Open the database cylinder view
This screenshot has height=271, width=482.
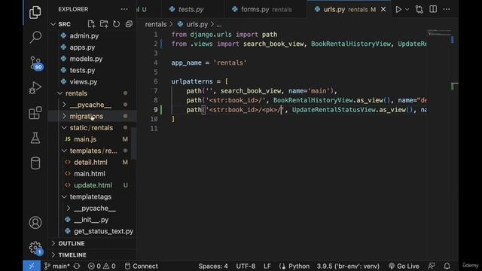click(35, 163)
